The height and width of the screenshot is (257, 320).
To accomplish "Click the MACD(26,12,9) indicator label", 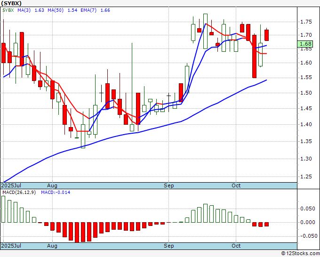I will click(x=19, y=193).
